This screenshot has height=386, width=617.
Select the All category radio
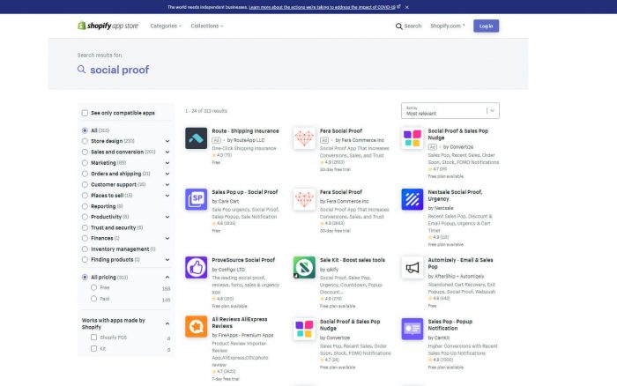tap(85, 130)
